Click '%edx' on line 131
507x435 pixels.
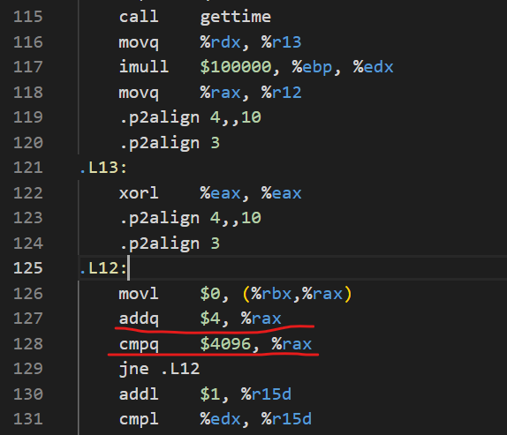220,419
